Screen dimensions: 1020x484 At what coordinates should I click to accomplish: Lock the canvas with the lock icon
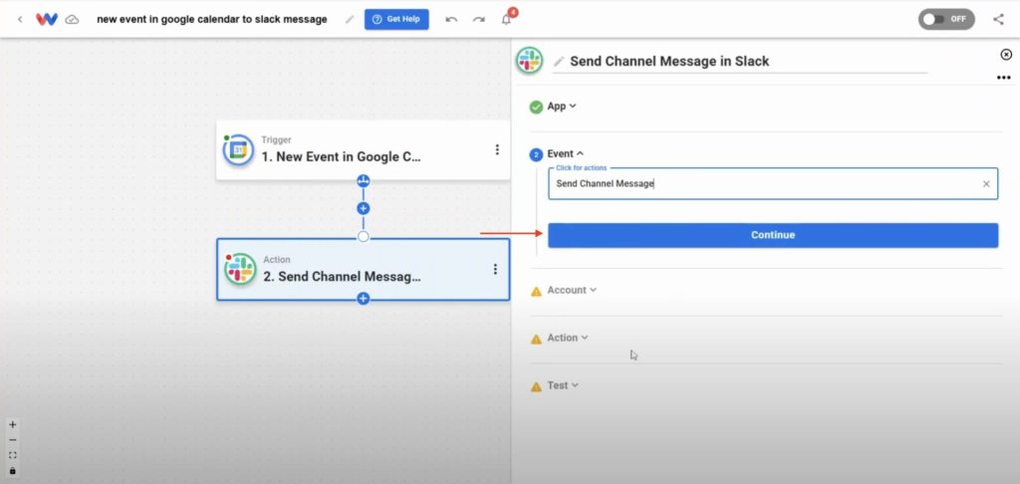[12, 470]
